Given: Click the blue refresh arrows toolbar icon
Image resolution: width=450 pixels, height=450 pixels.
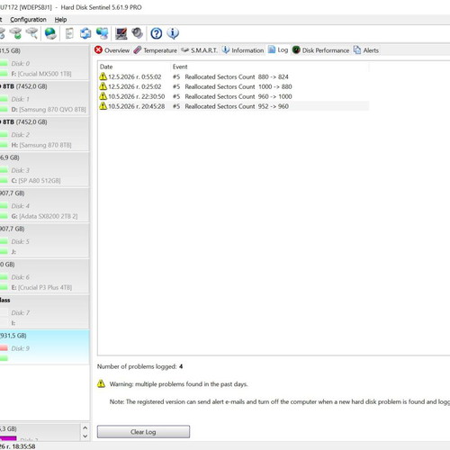Looking at the screenshot, I should [x=85, y=33].
